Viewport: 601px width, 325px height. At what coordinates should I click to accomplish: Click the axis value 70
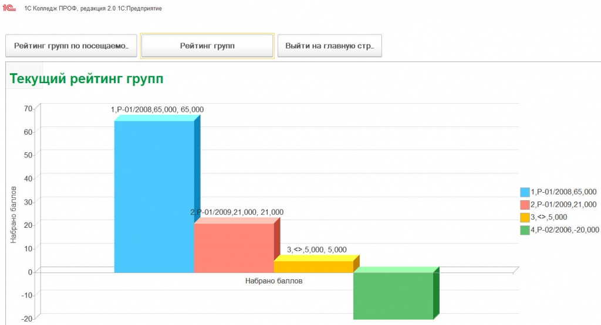coord(28,108)
